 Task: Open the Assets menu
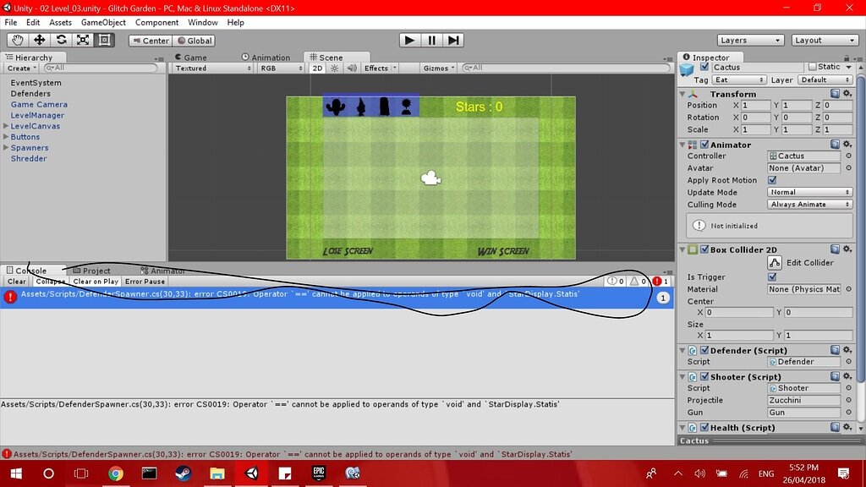[60, 23]
